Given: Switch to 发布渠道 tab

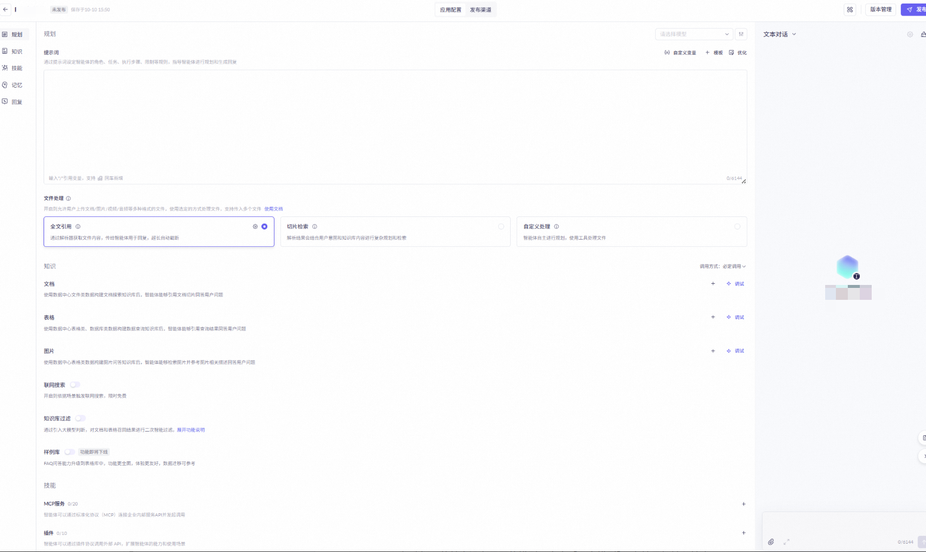Looking at the screenshot, I should (480, 10).
